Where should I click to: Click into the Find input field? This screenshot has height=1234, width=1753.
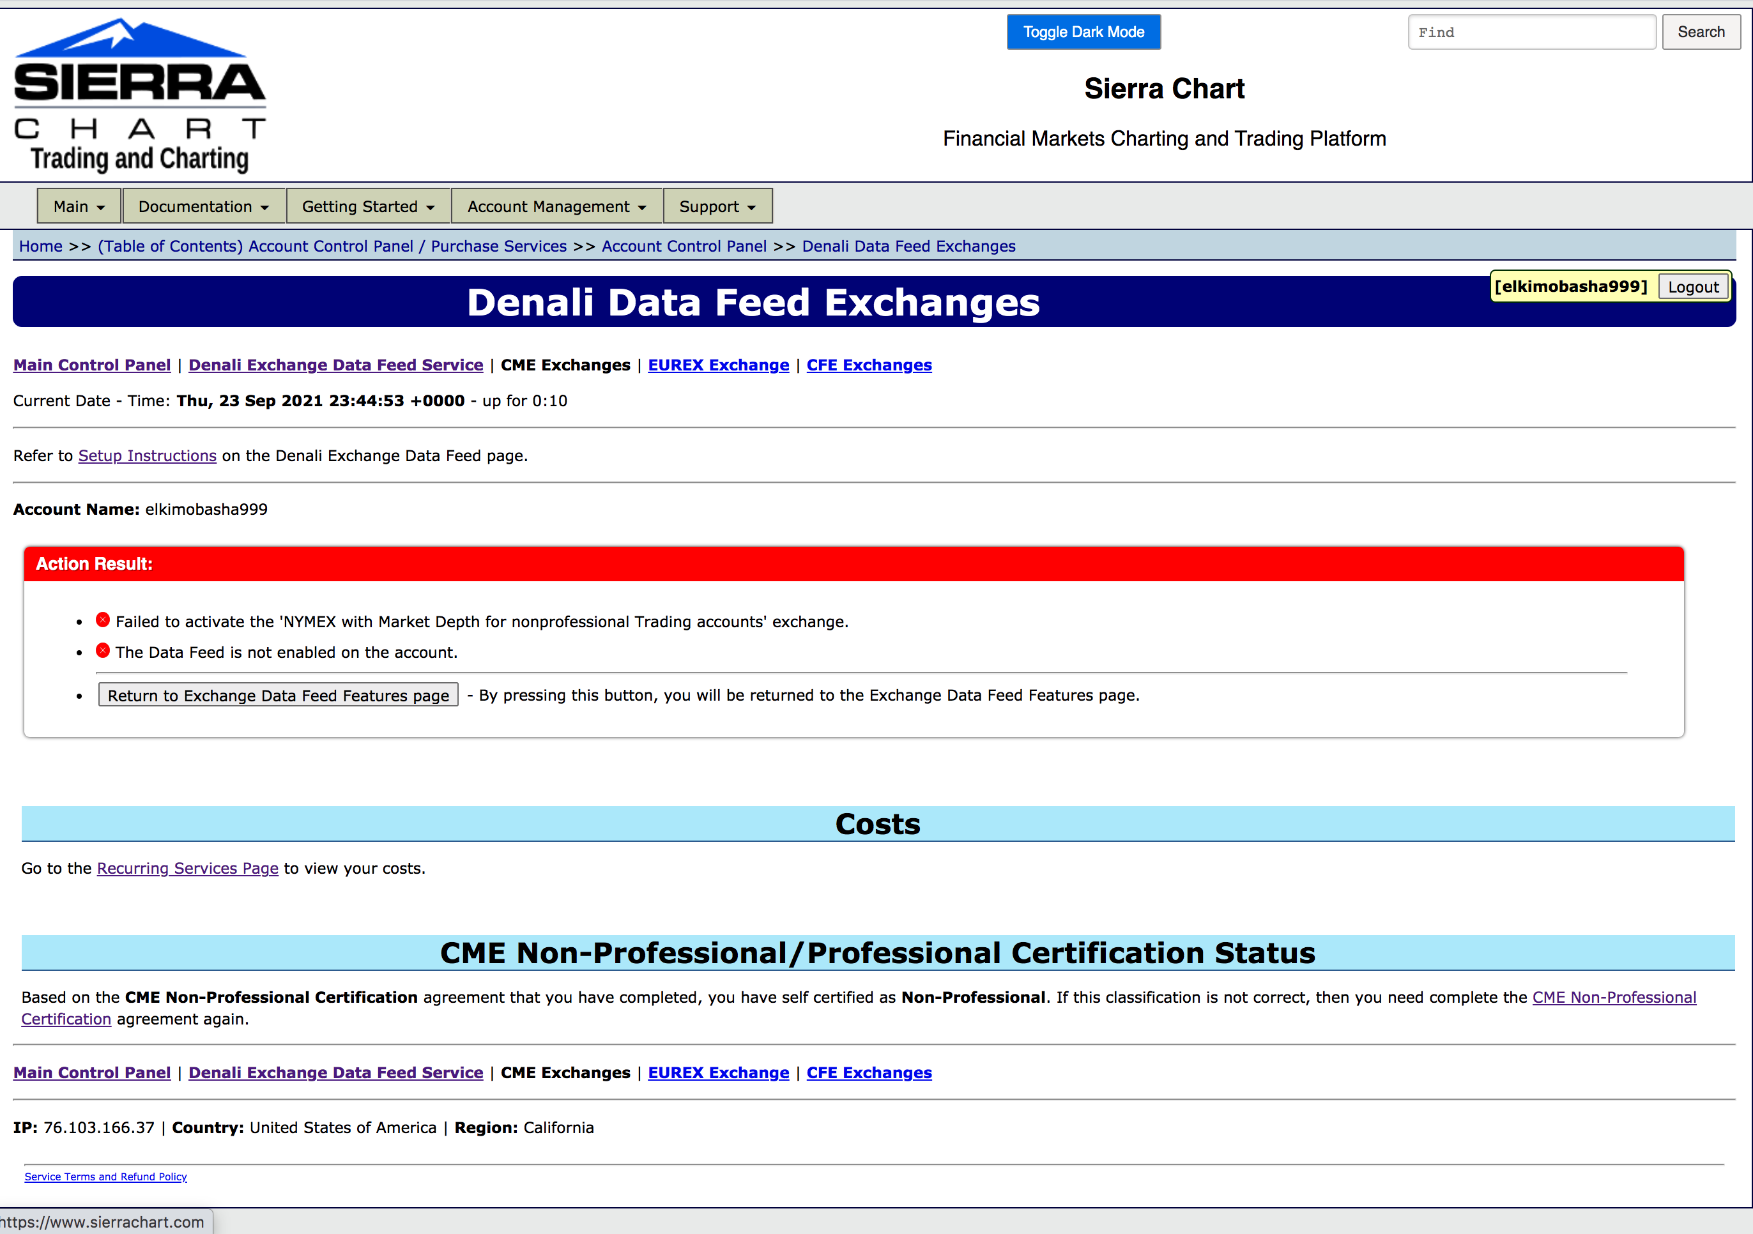click(x=1531, y=32)
